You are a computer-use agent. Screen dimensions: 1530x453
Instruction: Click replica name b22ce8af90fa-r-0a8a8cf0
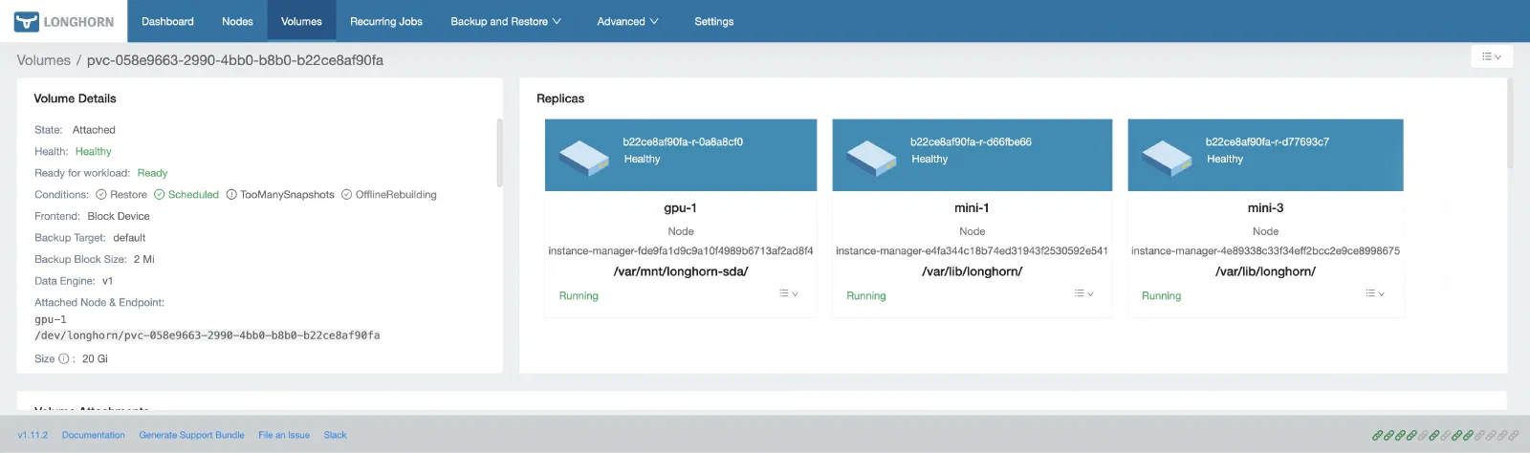click(683, 141)
